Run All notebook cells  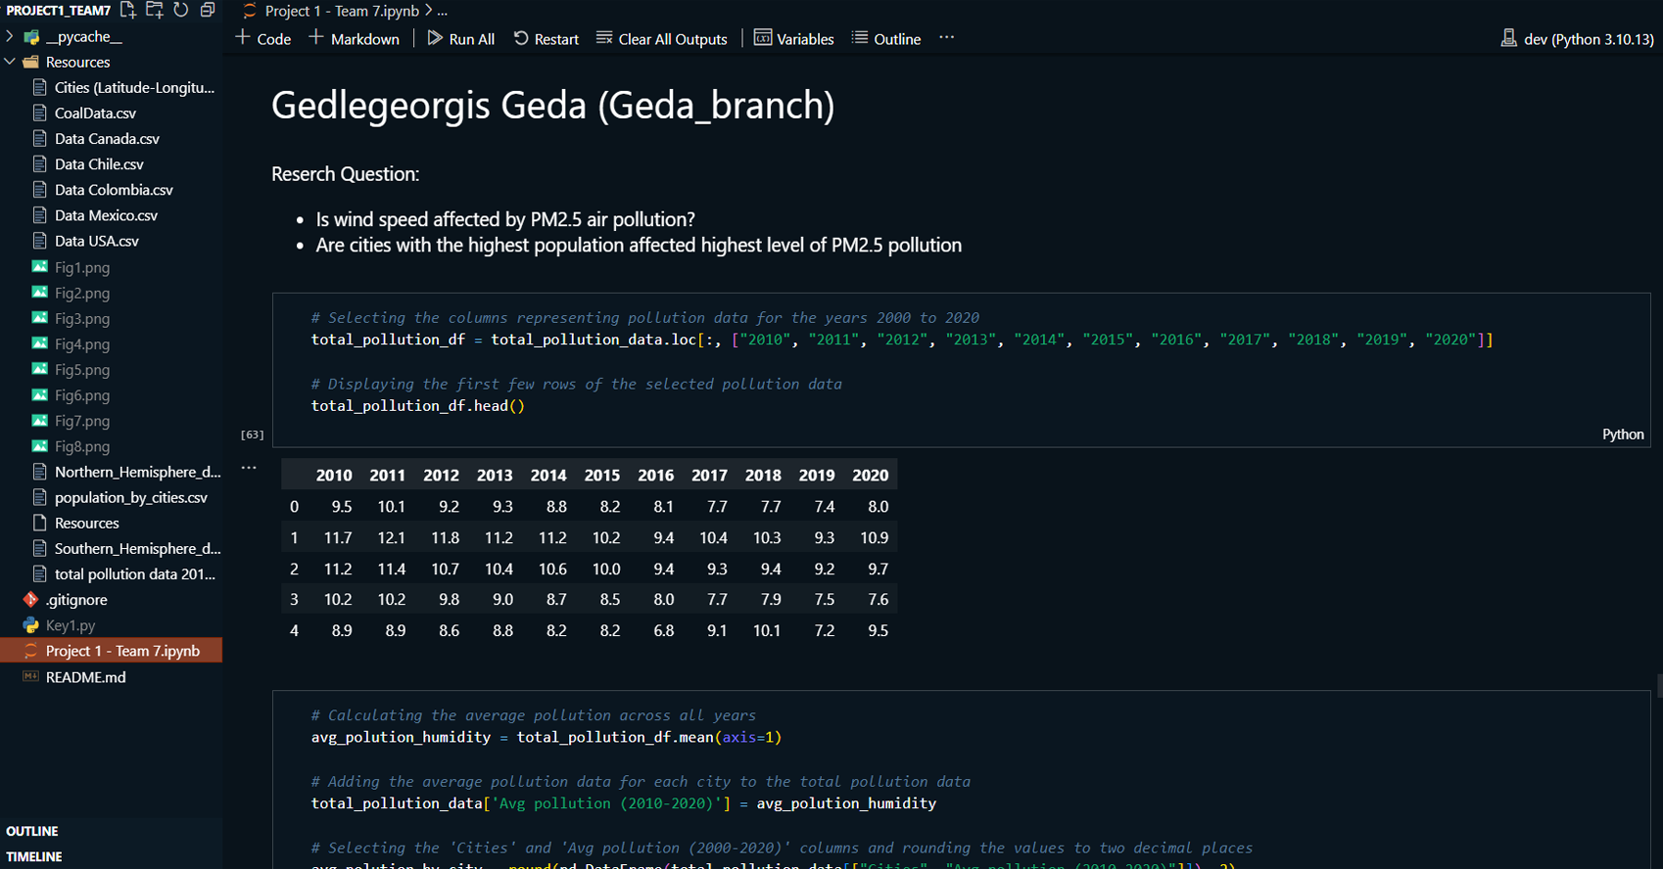[461, 39]
